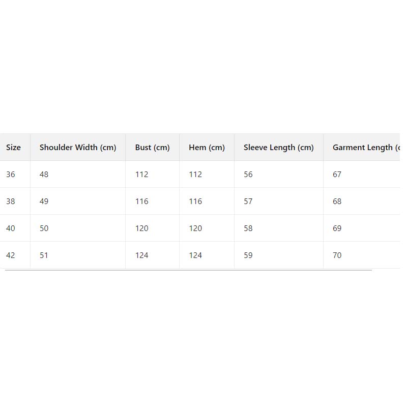
Task: Click the Bust value 116 for size 38
Action: click(142, 201)
